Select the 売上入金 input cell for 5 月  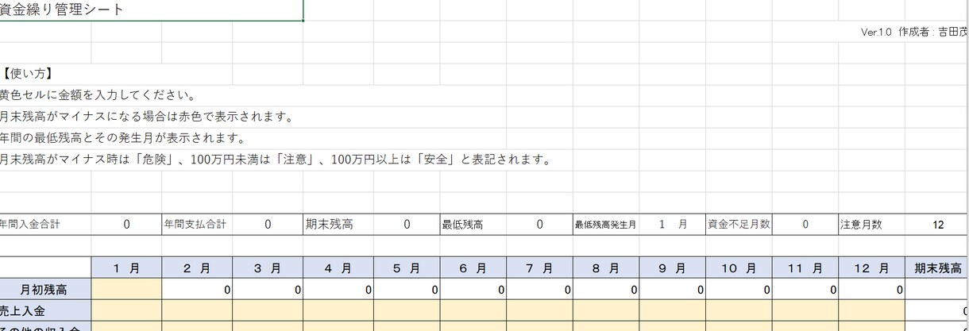pyautogui.click(x=407, y=310)
